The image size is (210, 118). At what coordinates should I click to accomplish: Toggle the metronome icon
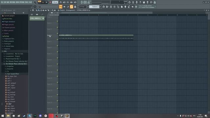coord(60,2)
